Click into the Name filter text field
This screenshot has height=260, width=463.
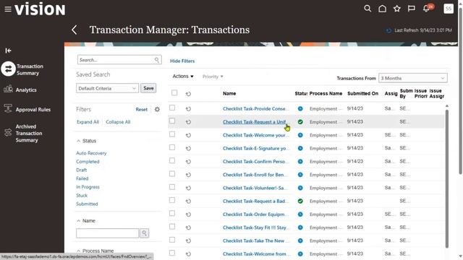107,233
